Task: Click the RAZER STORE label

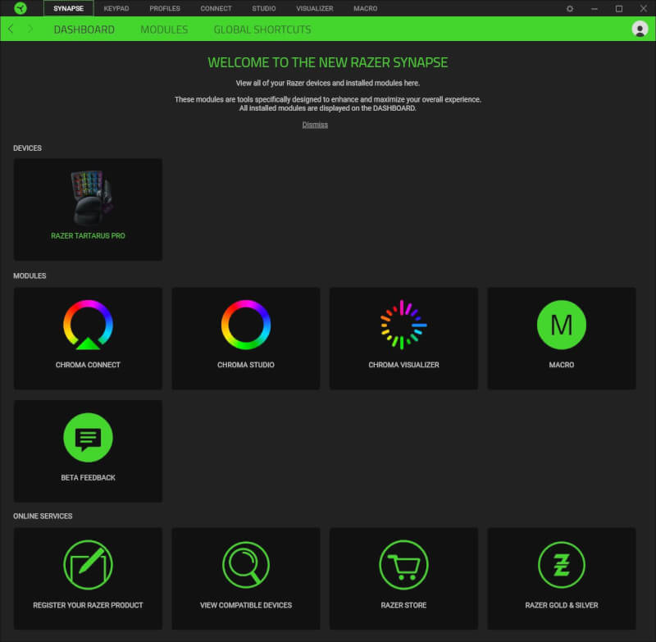Action: [x=403, y=605]
